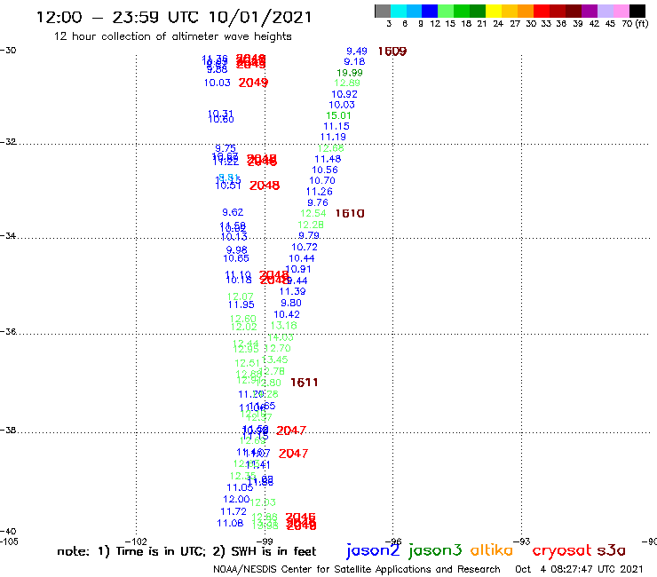Pick the pink swatch in the height scale
This screenshot has height=577, width=657.
[621, 11]
